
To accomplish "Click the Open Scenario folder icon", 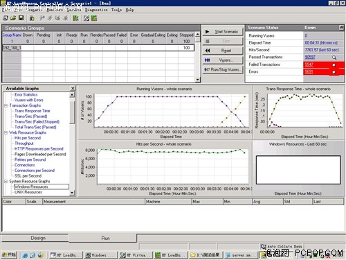I will pos(13,18).
